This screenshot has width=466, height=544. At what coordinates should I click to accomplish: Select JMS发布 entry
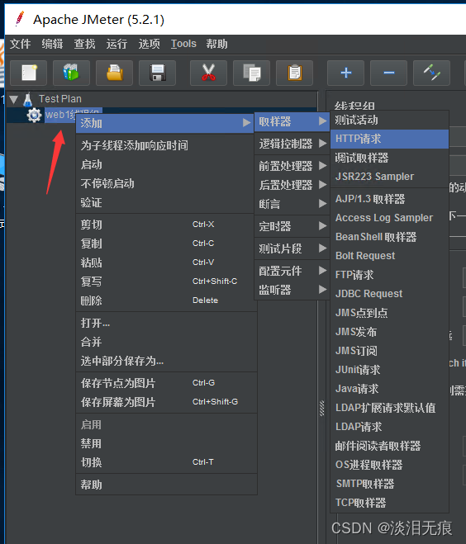click(x=390, y=332)
